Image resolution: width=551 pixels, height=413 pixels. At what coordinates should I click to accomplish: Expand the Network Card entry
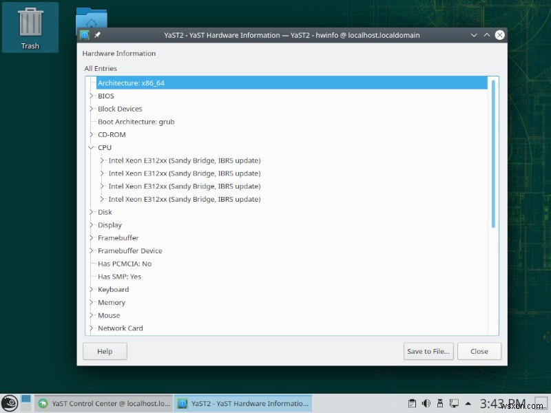pyautogui.click(x=92, y=328)
